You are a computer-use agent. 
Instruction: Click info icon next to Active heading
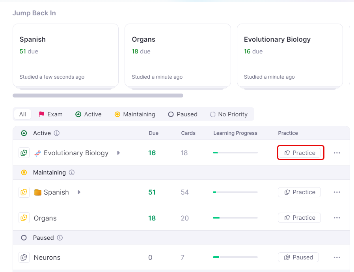(57, 133)
